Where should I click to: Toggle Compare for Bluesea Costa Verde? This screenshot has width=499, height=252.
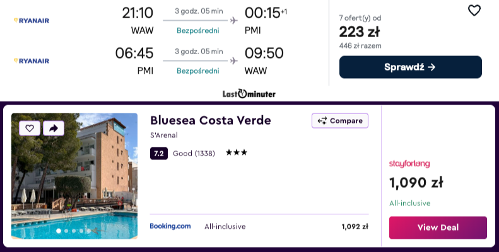[x=339, y=121]
